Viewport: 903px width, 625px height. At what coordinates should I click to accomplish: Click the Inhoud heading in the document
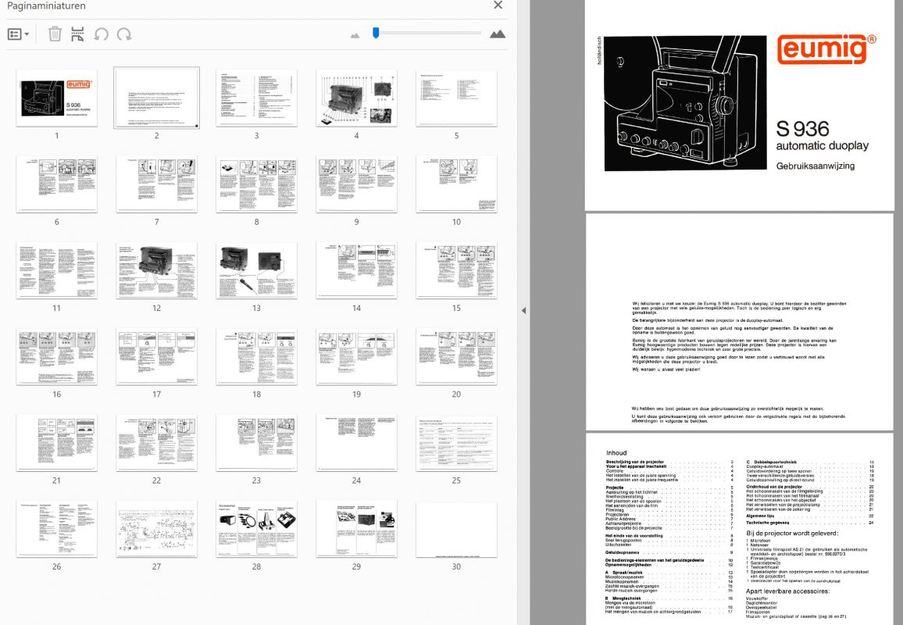(616, 453)
